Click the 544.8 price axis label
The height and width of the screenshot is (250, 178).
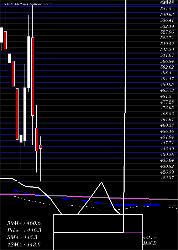point(166,9)
